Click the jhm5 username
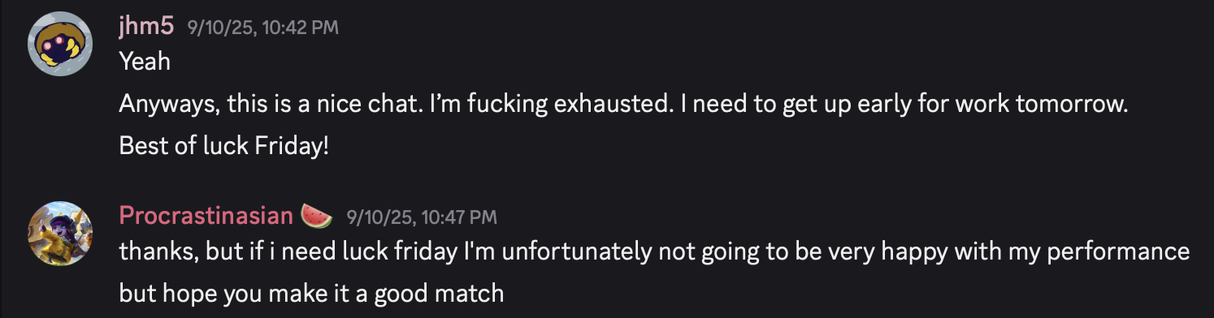1214x318 pixels. click(x=146, y=27)
